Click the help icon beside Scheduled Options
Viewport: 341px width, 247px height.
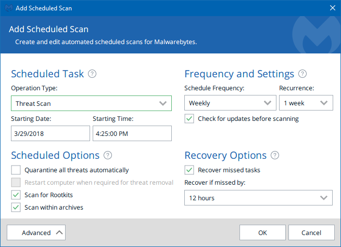click(x=108, y=155)
